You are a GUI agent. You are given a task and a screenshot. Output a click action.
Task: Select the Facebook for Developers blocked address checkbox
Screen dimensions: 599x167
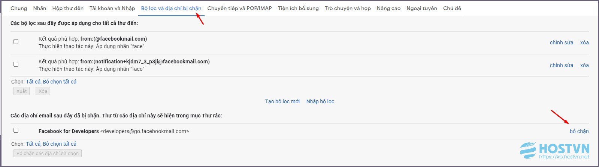click(x=16, y=130)
